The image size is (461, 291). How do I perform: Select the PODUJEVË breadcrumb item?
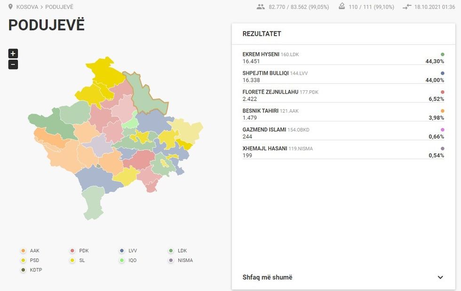pos(59,7)
